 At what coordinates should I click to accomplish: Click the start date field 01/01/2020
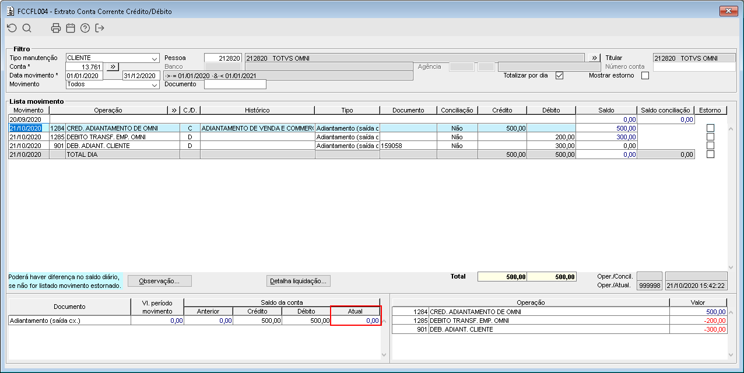point(85,76)
